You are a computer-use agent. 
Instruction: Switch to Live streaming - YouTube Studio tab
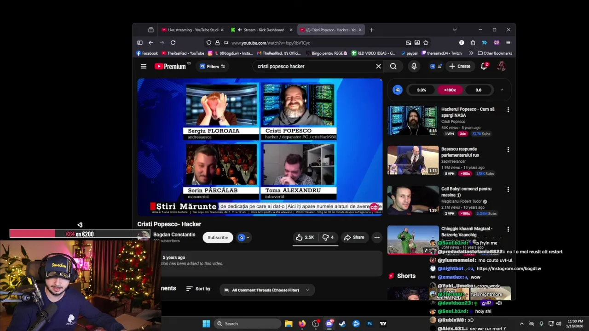point(192,30)
